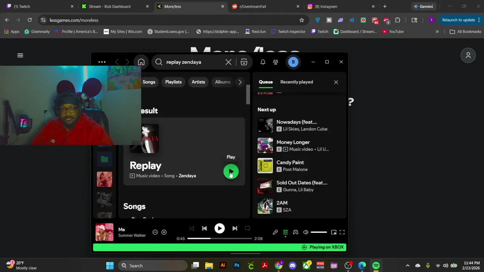This screenshot has height=272, width=484.
Task: Open OBS Studio from the taskbar
Action: coord(348,266)
